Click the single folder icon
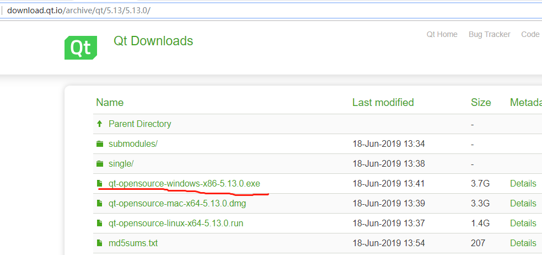This screenshot has height=255, width=542. coord(100,163)
